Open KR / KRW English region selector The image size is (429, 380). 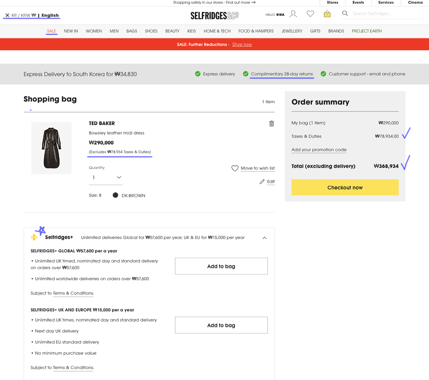(32, 15)
